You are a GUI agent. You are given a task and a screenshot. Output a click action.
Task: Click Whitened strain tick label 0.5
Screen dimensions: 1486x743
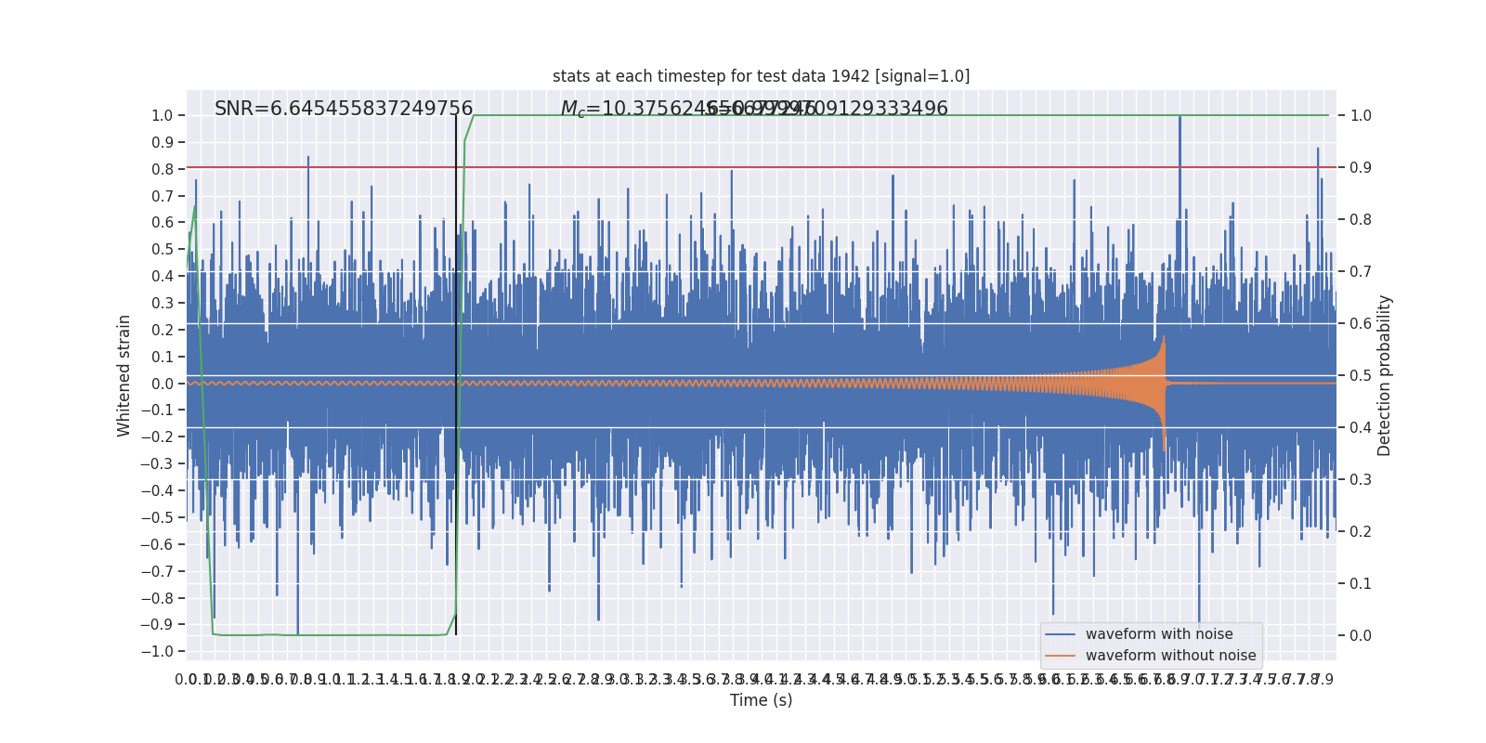point(163,250)
